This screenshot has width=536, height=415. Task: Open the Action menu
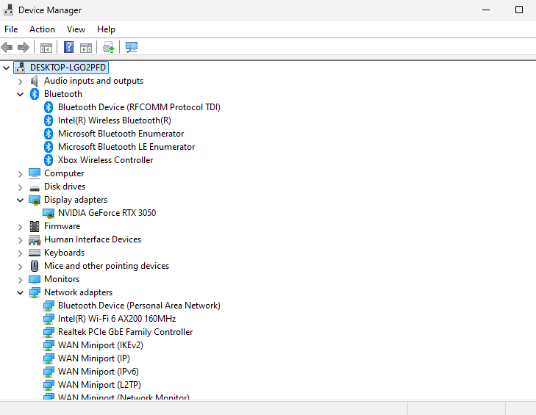tap(42, 29)
